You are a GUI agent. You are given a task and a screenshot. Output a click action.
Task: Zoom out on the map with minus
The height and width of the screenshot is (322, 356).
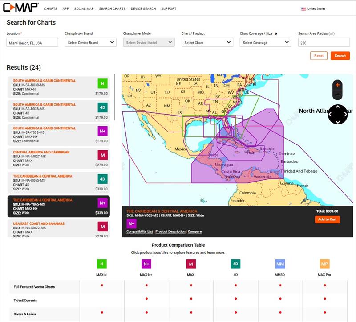click(x=338, y=95)
